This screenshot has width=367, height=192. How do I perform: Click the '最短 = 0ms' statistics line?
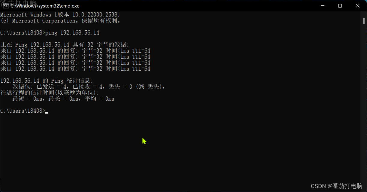63,99
